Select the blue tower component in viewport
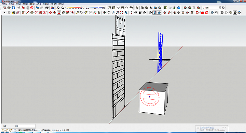Image resolution: width=246 pixels, height=133 pixels. [160, 53]
